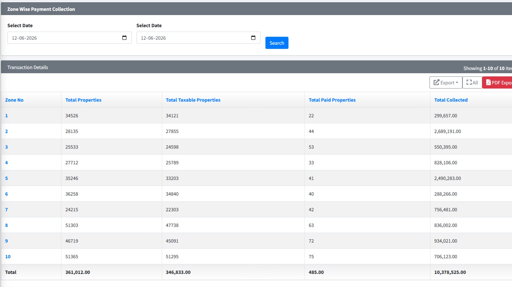The height and width of the screenshot is (287, 512).
Task: Open zone 1 link
Action: (x=6, y=116)
